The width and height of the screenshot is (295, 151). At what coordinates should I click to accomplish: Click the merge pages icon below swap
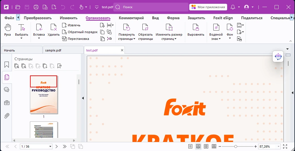tap(109, 39)
